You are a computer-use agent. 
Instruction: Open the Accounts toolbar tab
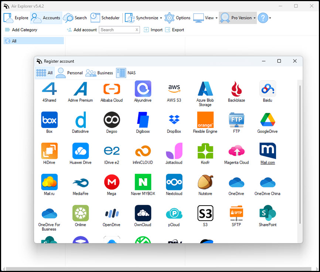pos(46,18)
